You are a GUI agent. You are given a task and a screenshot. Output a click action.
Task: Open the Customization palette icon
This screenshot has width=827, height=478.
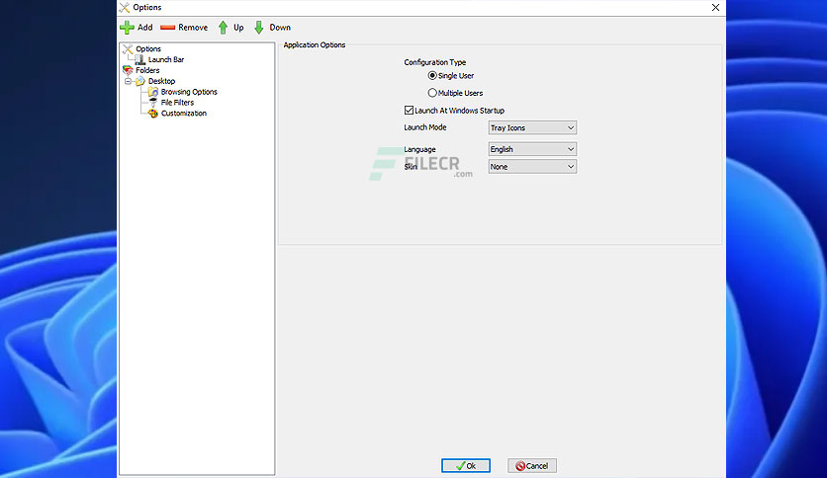click(153, 114)
